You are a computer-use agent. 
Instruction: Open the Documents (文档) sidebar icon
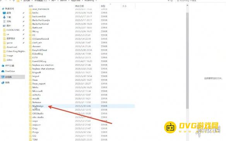(x=4, y=21)
